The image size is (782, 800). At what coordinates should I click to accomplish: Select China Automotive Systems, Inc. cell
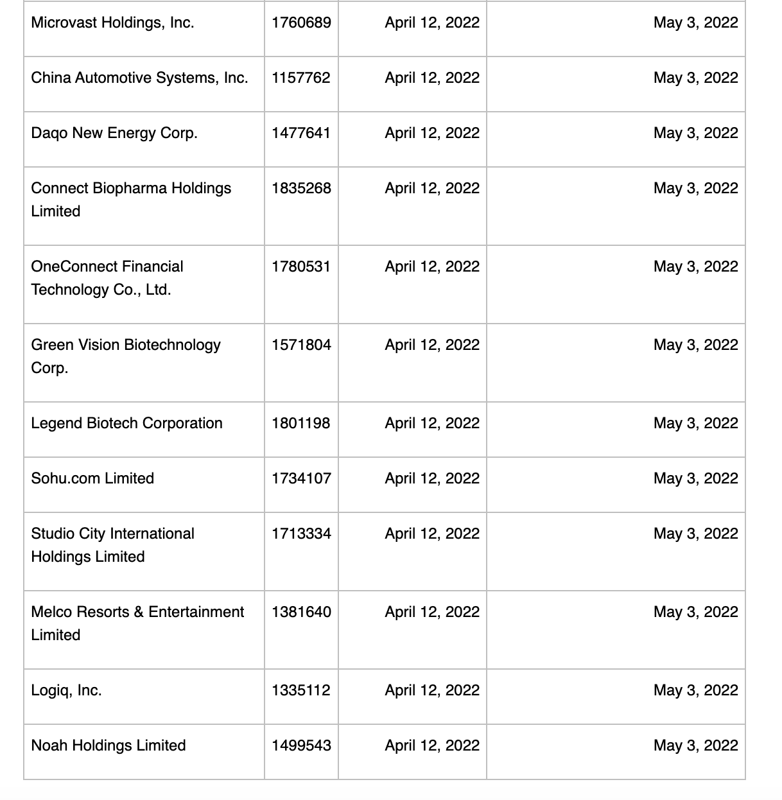[x=139, y=78]
